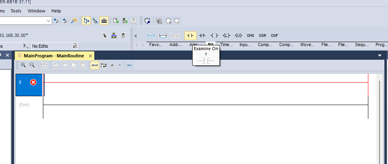The width and height of the screenshot is (388, 164).
Task: Switch to Timer/Counter instruction tab
Action: click(226, 45)
